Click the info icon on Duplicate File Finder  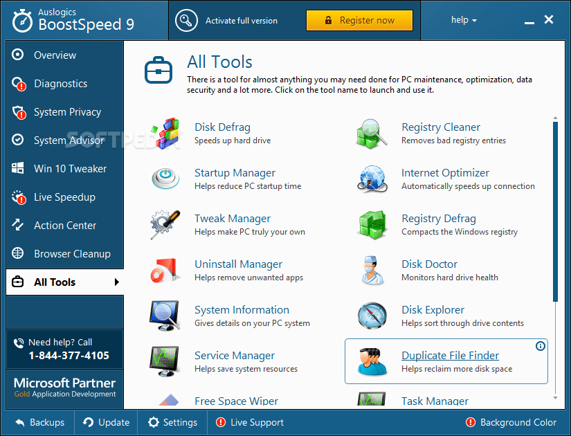click(541, 346)
